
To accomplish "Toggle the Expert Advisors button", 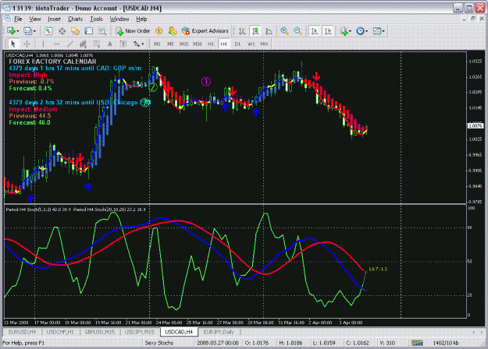I will pos(205,30).
